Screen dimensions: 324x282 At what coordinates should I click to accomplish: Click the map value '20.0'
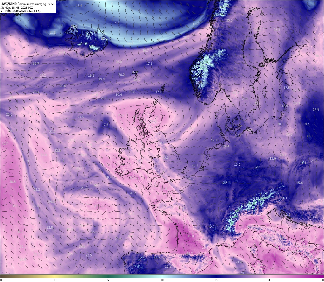tap(63, 86)
